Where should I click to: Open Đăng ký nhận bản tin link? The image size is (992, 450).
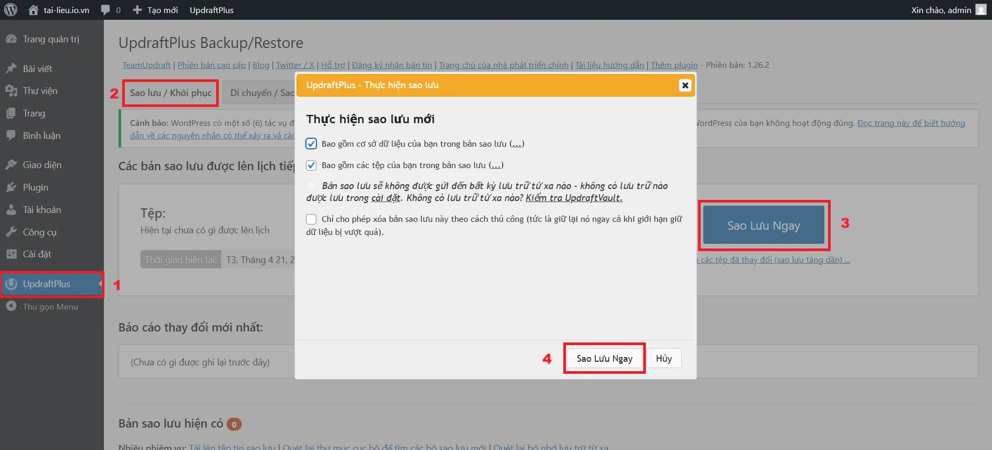coord(392,65)
